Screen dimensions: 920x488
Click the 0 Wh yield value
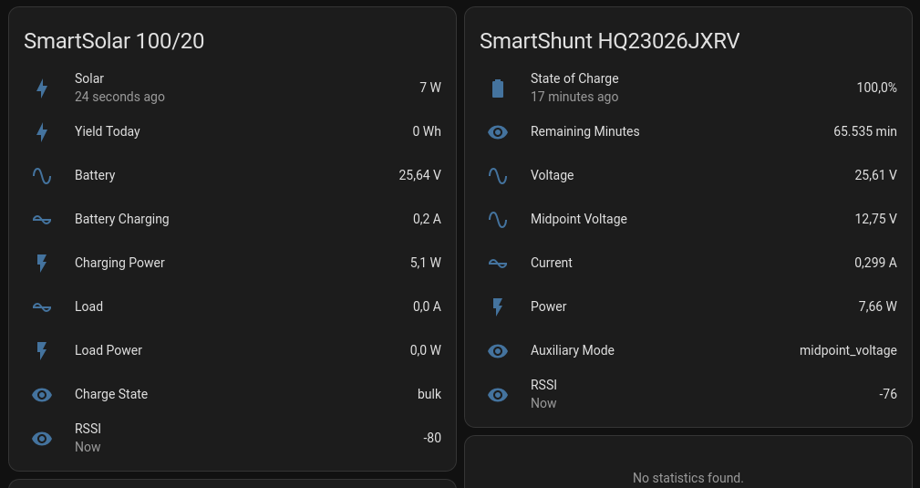[427, 131]
